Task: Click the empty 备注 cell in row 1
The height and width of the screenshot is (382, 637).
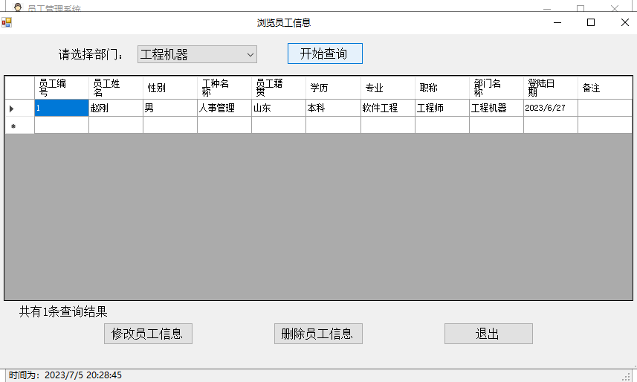Action: 604,108
